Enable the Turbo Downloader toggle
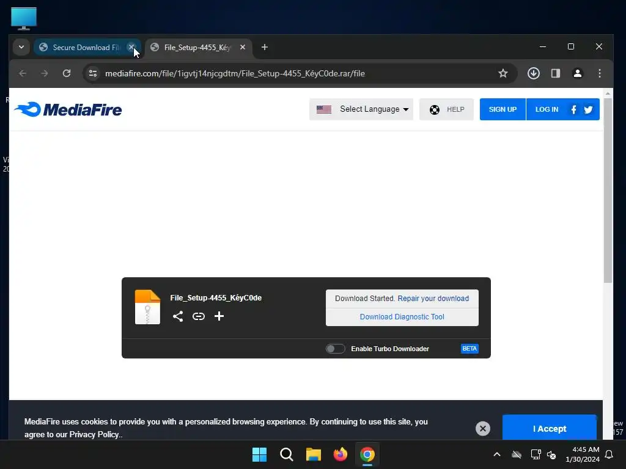This screenshot has height=469, width=626. tap(336, 349)
